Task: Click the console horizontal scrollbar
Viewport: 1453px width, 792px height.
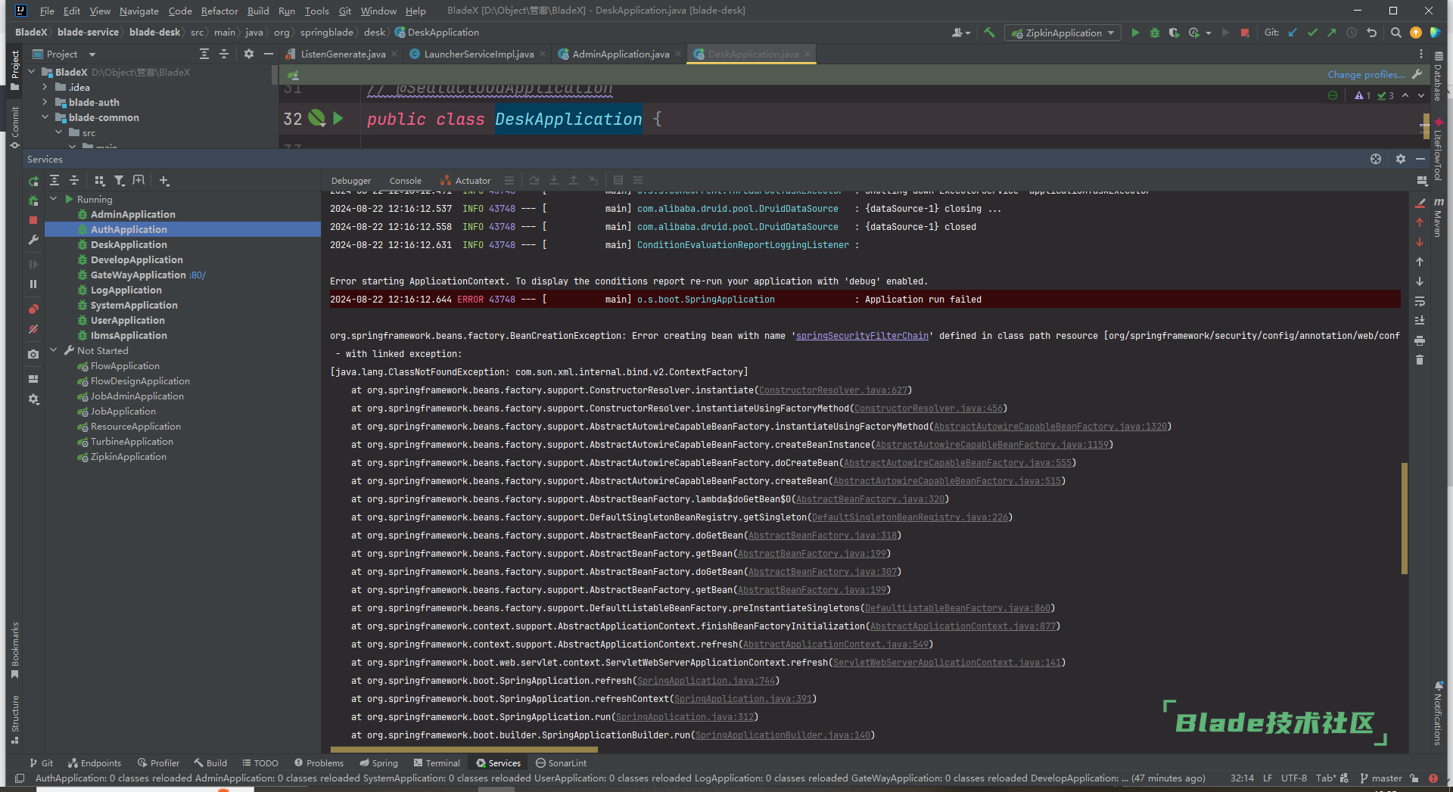Action: click(x=464, y=750)
